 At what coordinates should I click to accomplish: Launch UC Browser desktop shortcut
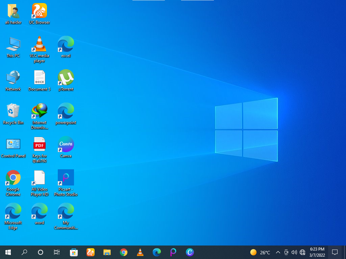point(39,13)
